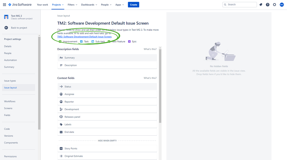Click the Task issue type icon
The height and width of the screenshot is (160, 287).
(x=82, y=42)
